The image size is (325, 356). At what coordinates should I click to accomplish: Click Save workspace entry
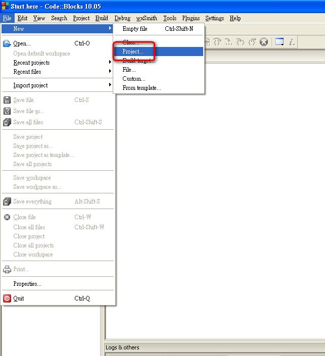(57, 178)
